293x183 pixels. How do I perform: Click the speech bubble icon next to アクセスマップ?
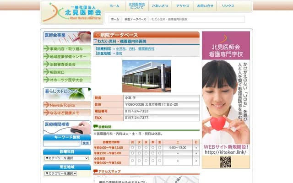[x=96, y=171]
